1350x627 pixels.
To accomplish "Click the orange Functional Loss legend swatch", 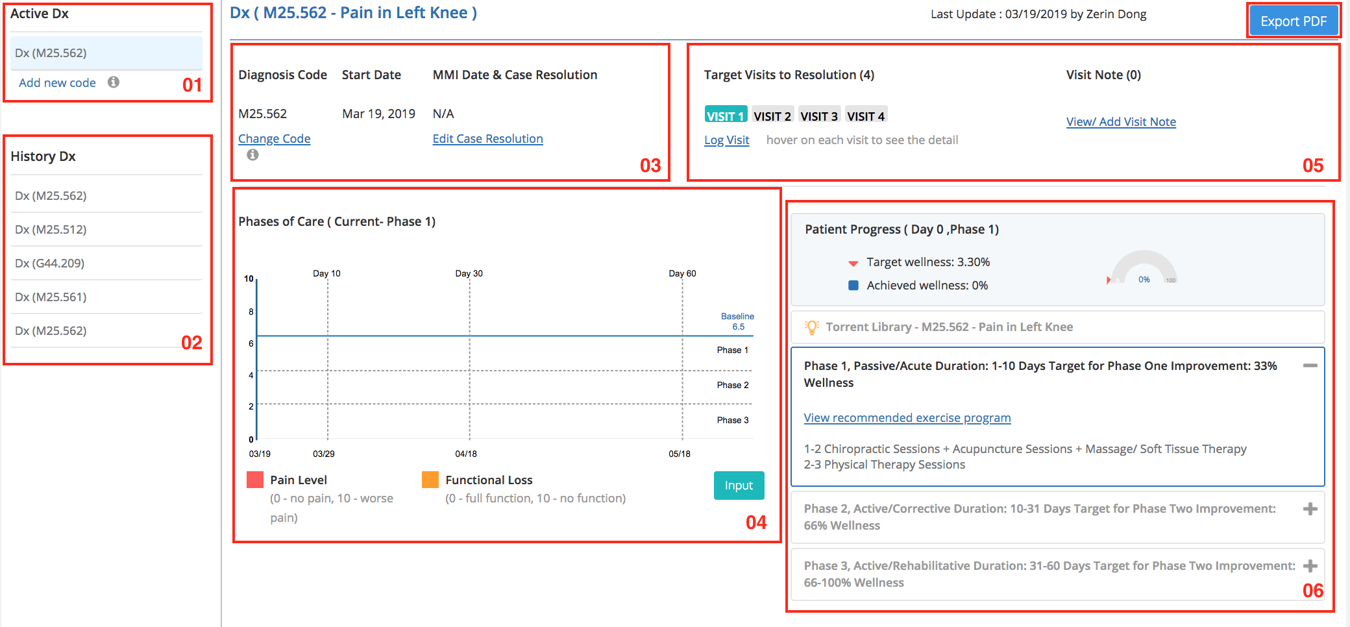I will (430, 480).
